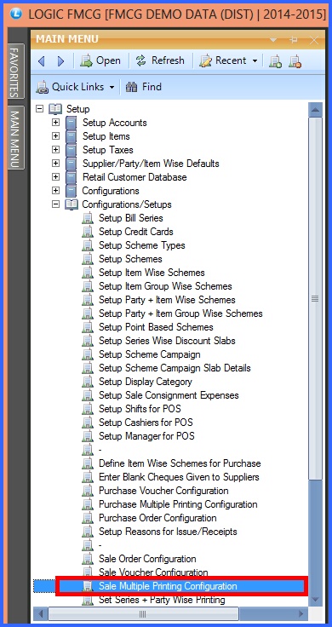Switch to the FAVORITES side tab
Image resolution: width=332 pixels, height=627 pixels.
(x=15, y=72)
